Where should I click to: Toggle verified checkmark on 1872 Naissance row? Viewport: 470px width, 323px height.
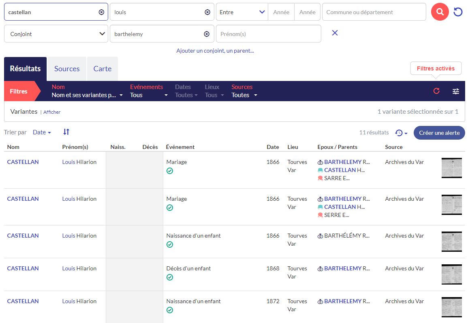[170, 310]
